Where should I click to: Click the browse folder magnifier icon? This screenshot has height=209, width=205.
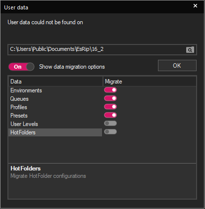tap(190, 50)
